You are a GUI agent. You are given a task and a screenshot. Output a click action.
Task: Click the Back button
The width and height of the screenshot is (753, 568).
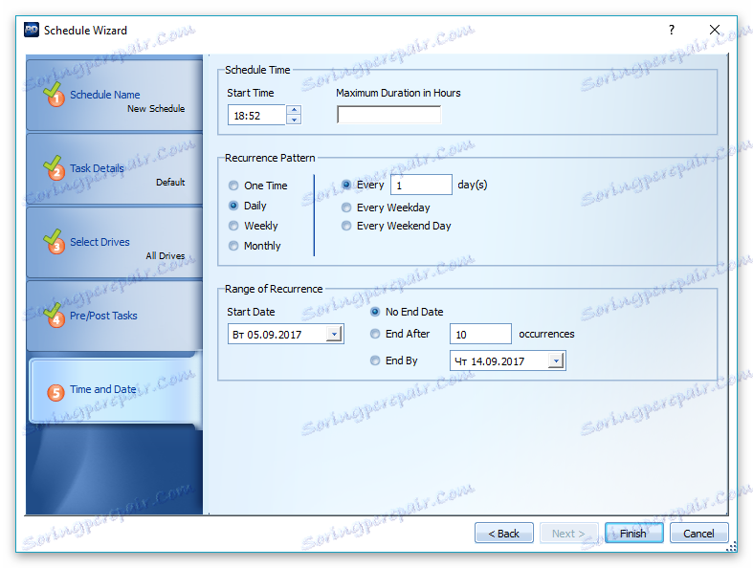(x=504, y=533)
